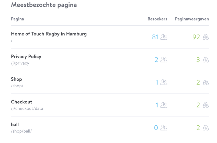This screenshot has height=143, width=217.
Task: Click binoculars icon in Shop row
Action: tap(206, 82)
